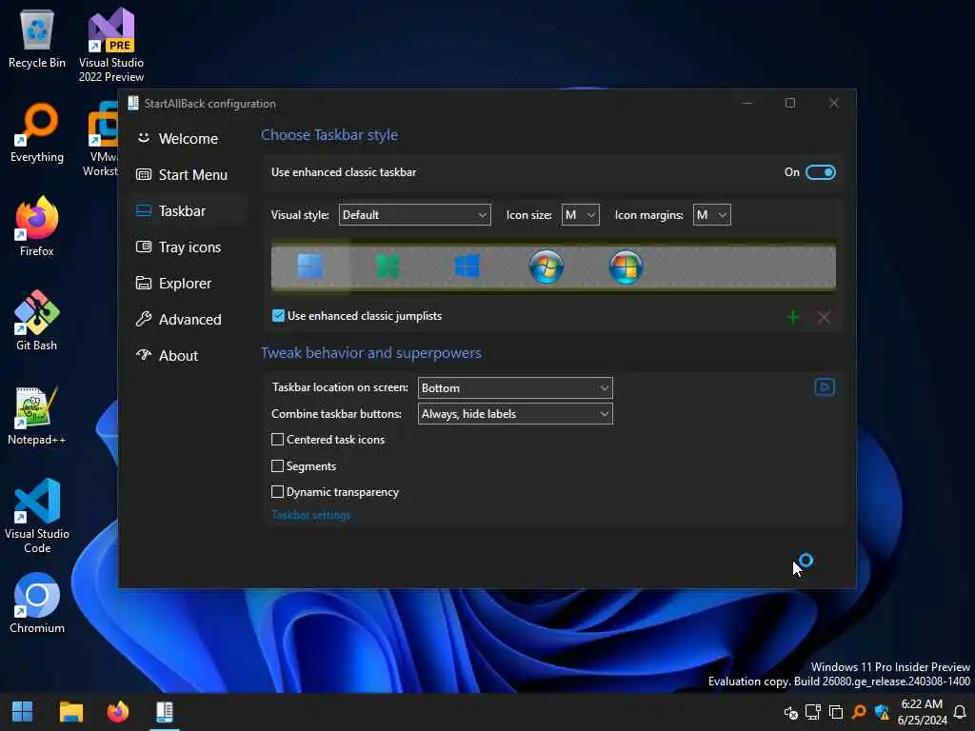Click the red X remove icon
Image resolution: width=975 pixels, height=731 pixels.
pos(824,318)
